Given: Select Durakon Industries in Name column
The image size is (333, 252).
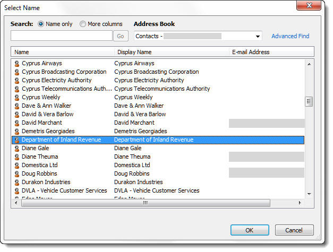Looking at the screenshot, I should pos(46,182).
